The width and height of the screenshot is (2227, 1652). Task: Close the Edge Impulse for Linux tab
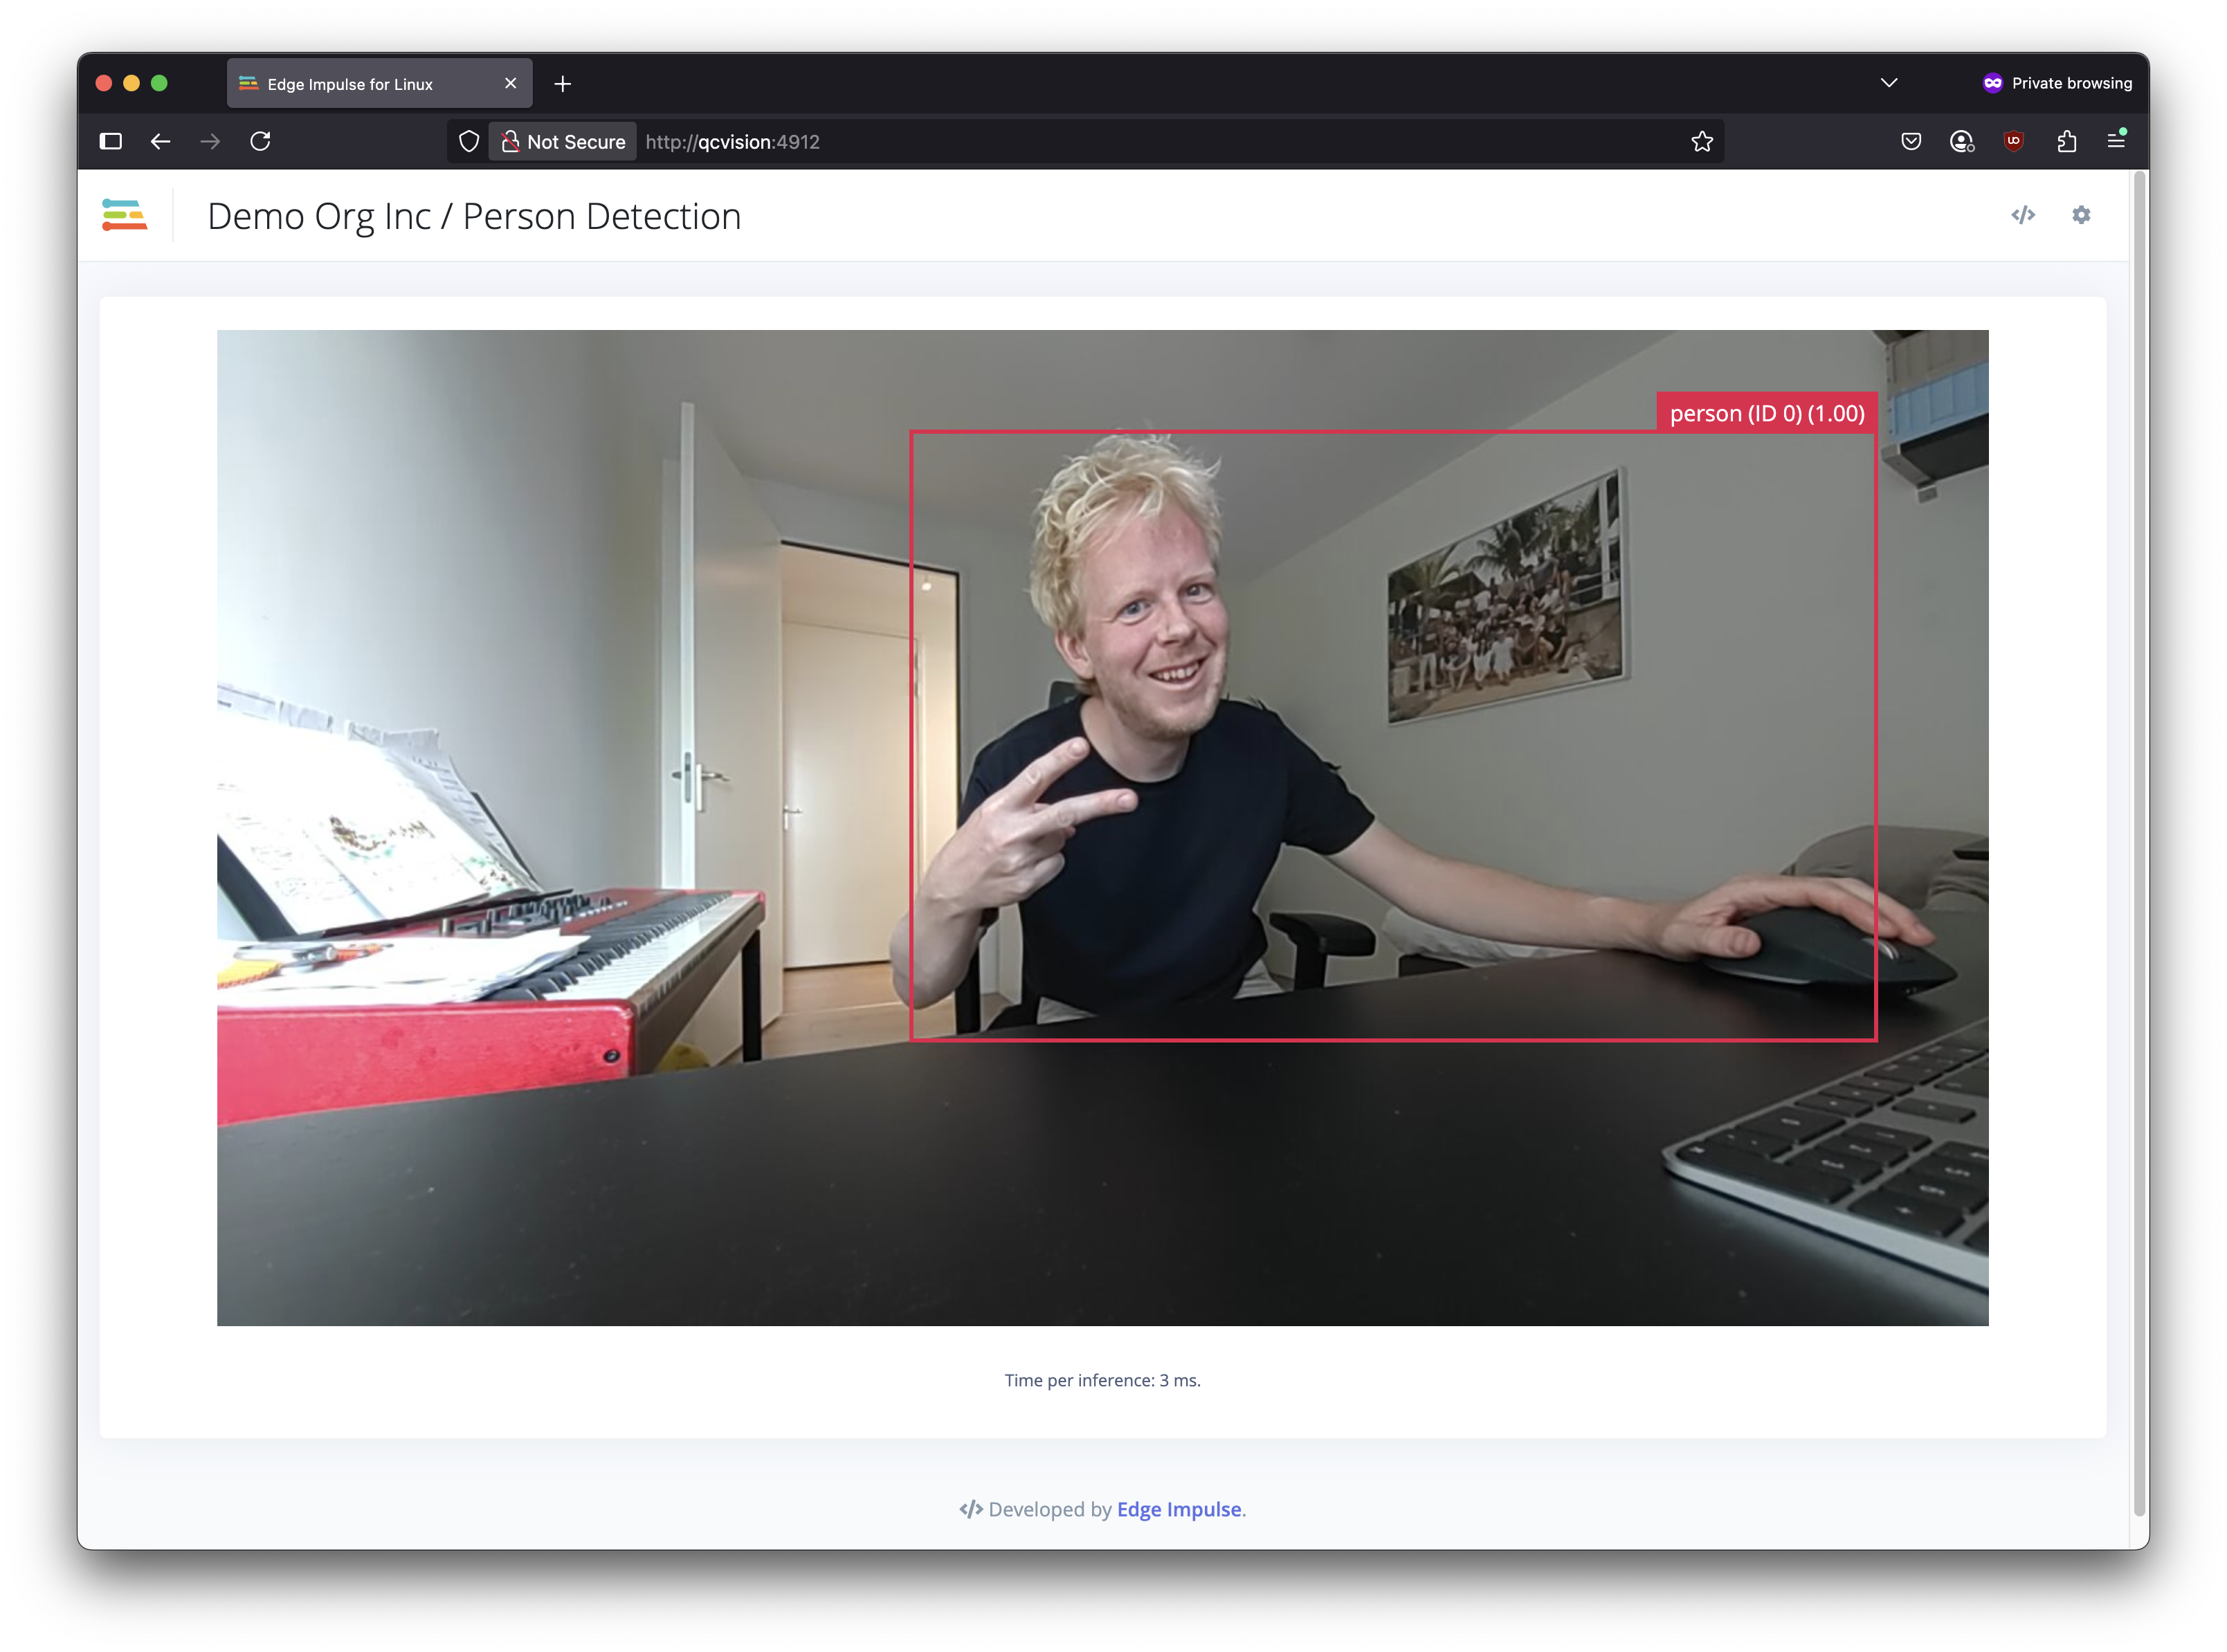[510, 83]
